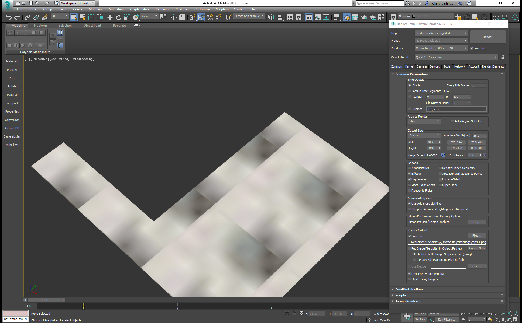The height and width of the screenshot is (323, 522).
Task: Open the Renderer dropdown
Action: click(441, 48)
